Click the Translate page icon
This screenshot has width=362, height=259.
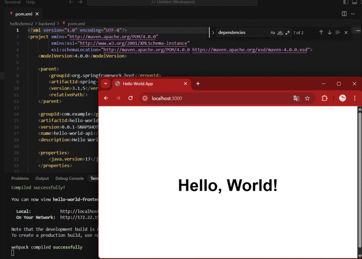tap(296, 98)
